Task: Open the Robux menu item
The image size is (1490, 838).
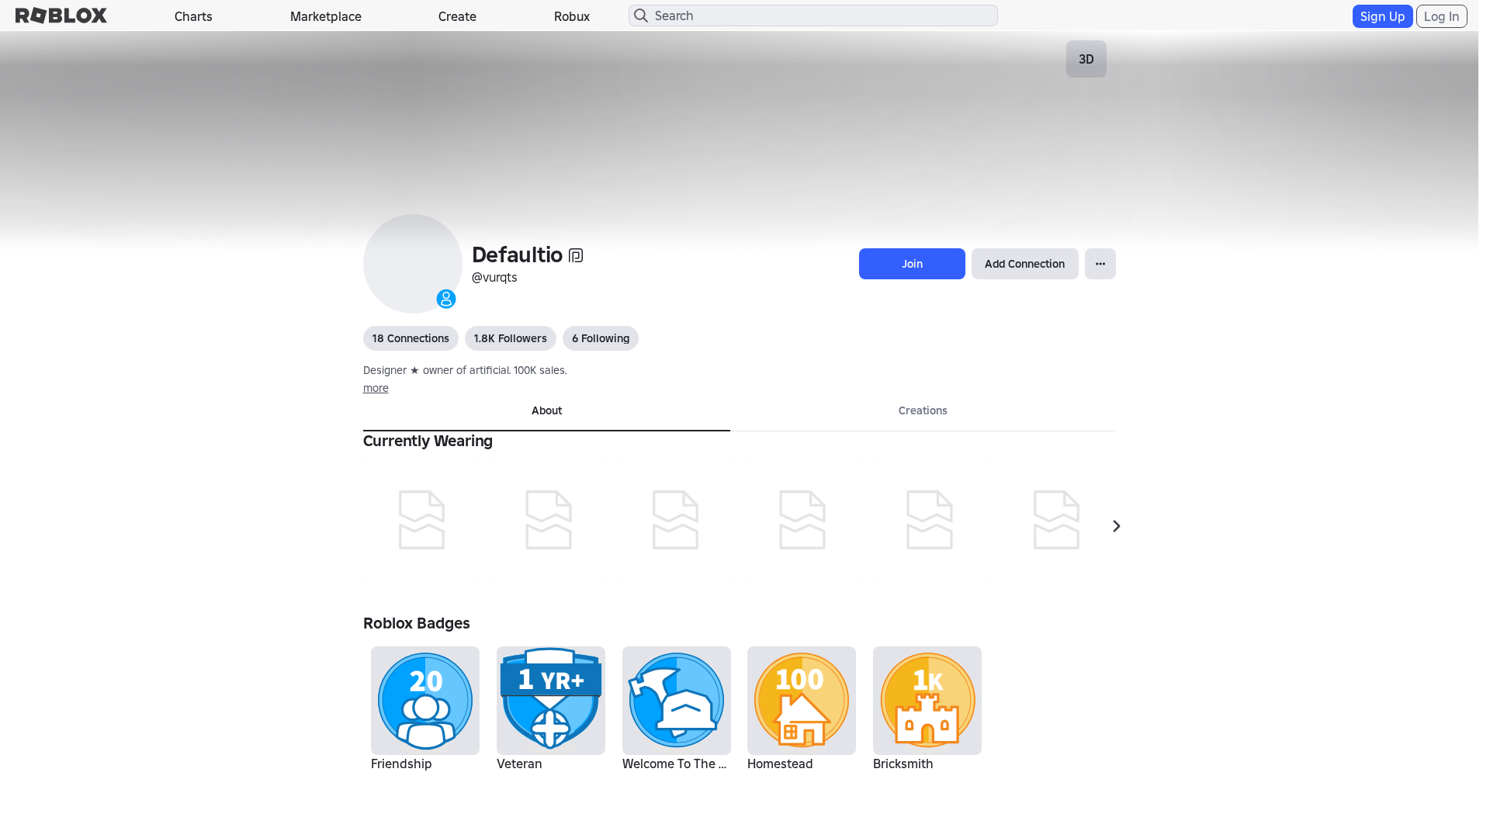Action: point(572,16)
